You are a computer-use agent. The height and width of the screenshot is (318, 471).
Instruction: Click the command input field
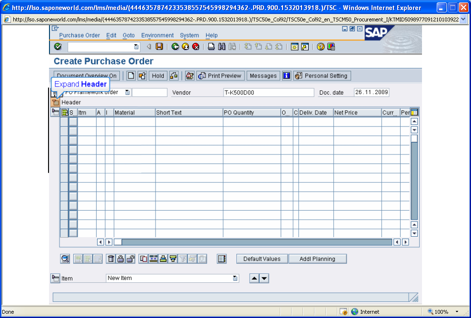point(103,47)
